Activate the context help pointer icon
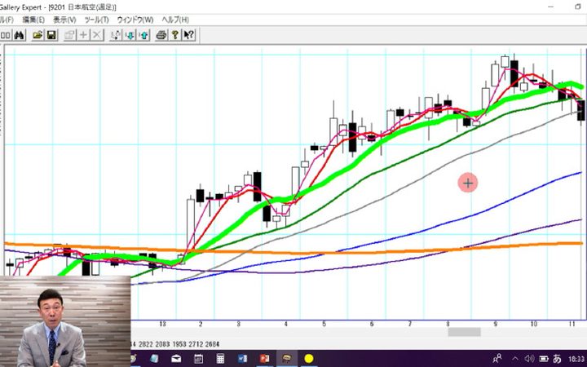This screenshot has width=587, height=367. (189, 35)
